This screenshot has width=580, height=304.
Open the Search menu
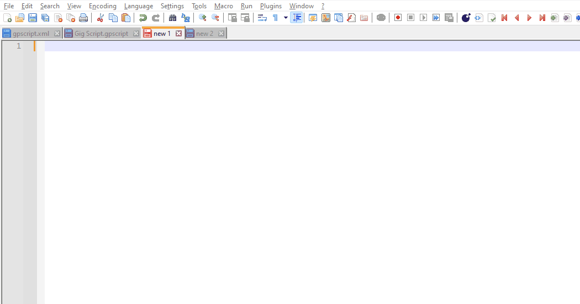50,6
